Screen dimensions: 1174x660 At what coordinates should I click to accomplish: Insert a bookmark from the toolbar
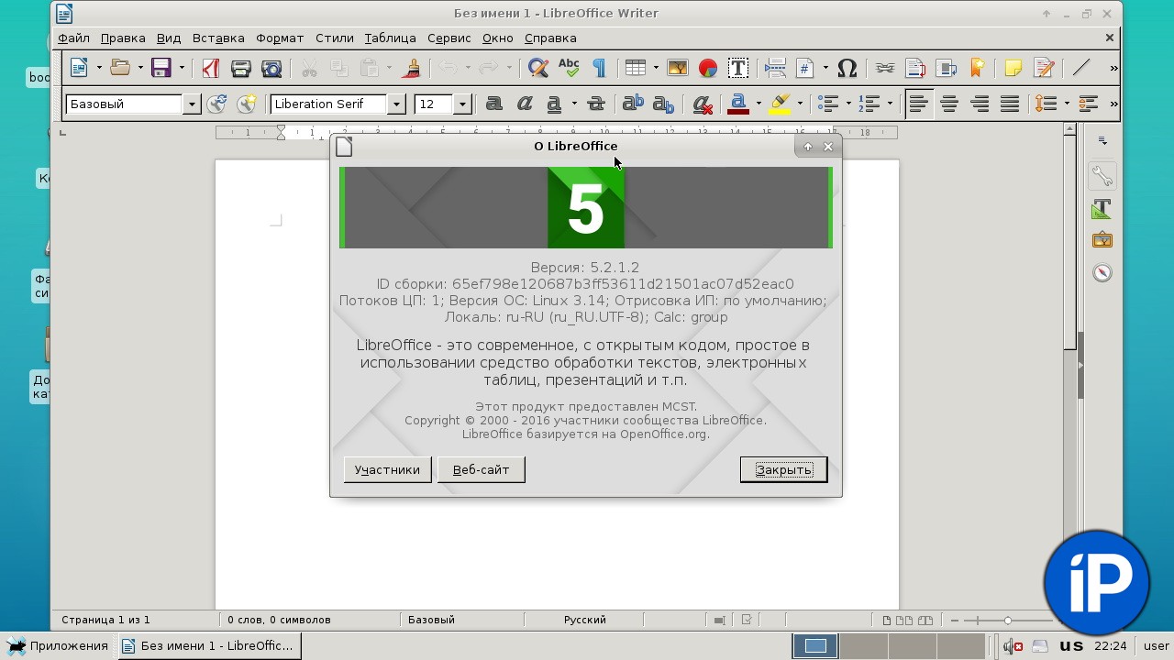pos(976,68)
